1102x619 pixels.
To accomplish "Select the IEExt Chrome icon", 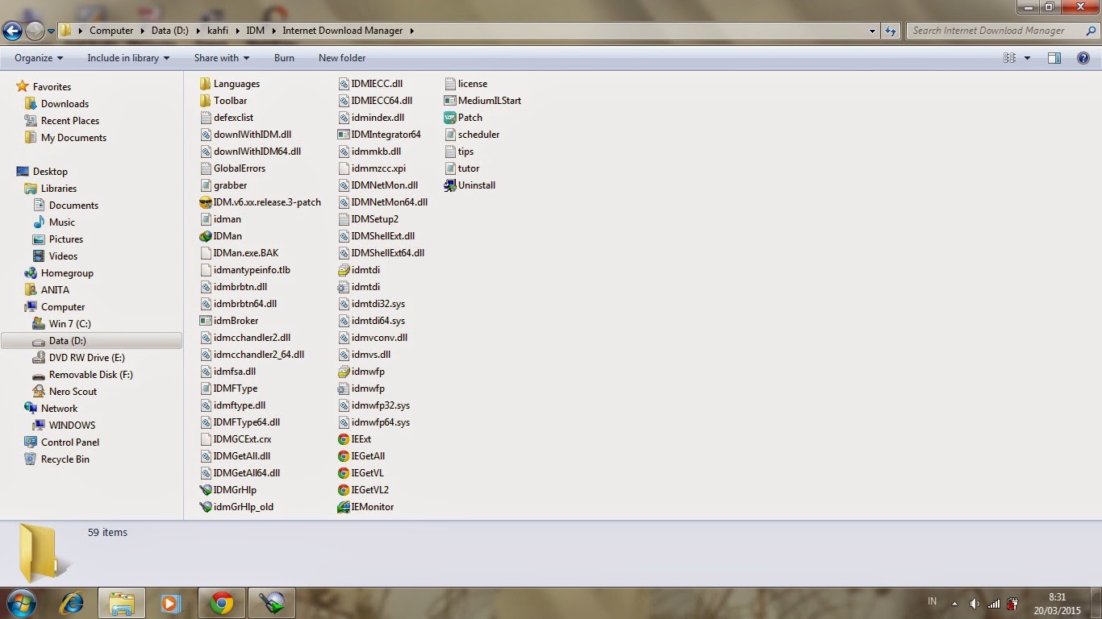I will pyautogui.click(x=344, y=439).
